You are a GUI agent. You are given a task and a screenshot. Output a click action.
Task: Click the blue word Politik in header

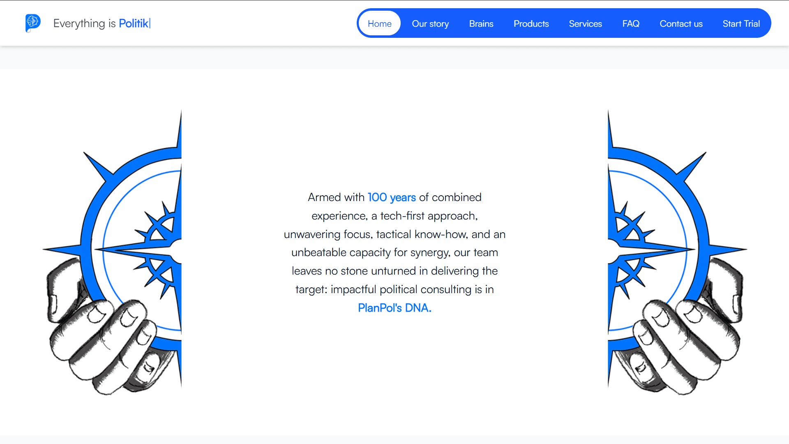pyautogui.click(x=134, y=23)
